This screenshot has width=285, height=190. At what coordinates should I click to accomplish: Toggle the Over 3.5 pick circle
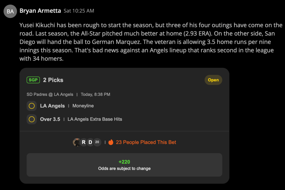(32, 119)
